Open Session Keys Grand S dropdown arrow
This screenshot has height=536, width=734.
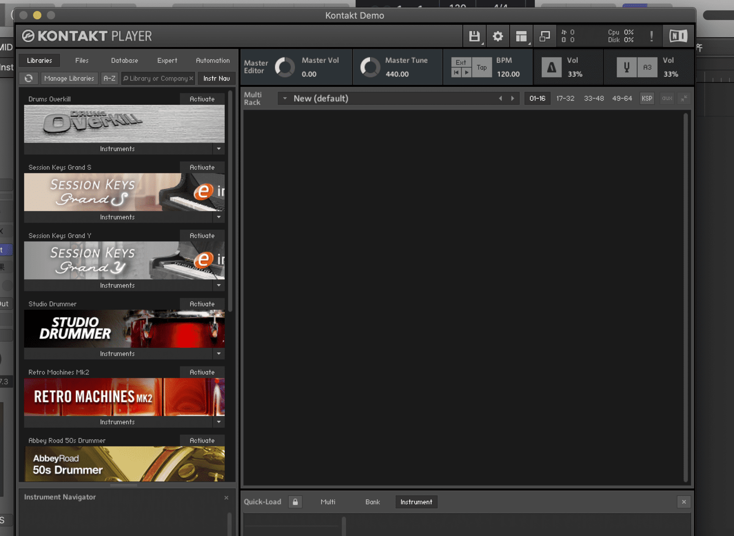tap(219, 217)
